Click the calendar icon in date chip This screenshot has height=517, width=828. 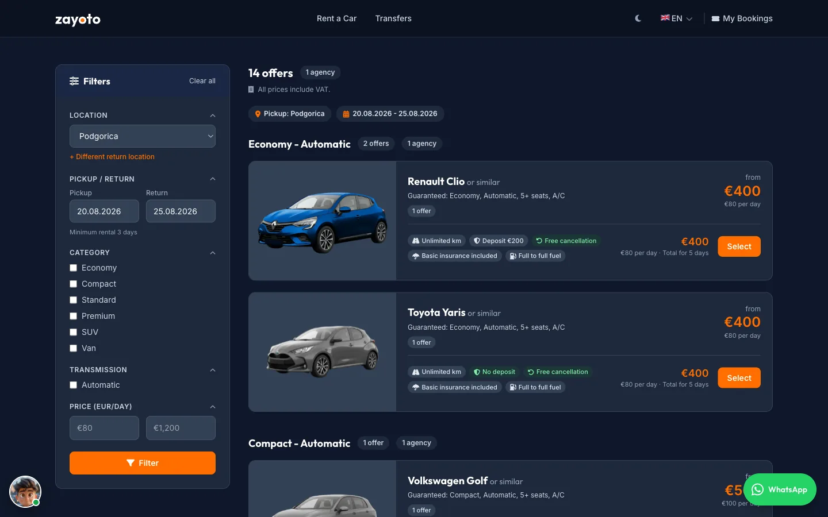tap(346, 114)
